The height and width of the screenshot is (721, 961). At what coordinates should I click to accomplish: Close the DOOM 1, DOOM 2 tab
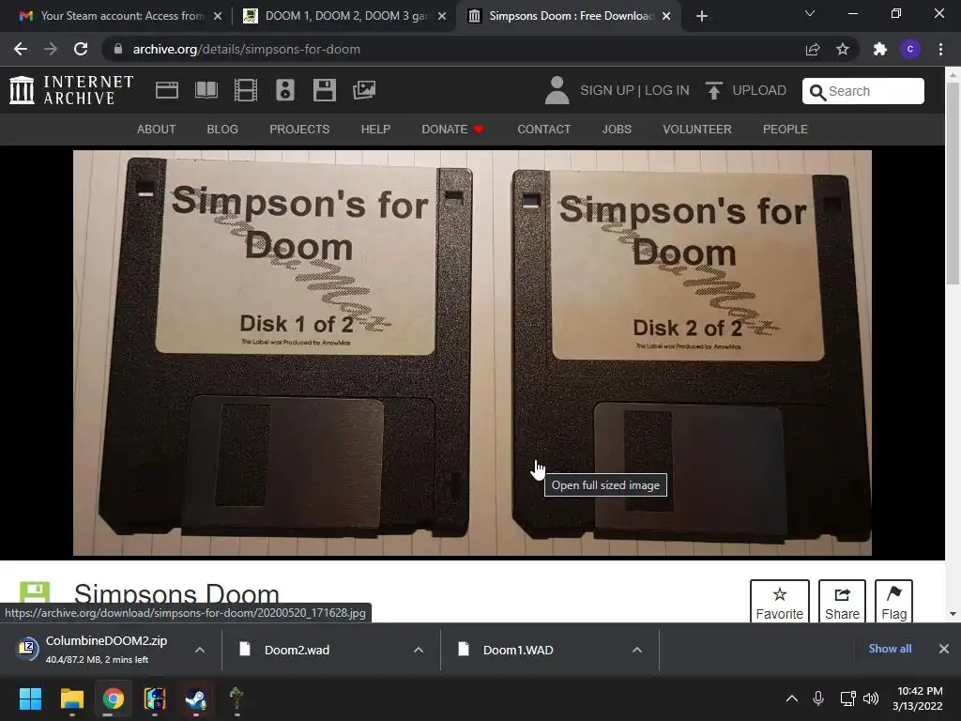[442, 16]
